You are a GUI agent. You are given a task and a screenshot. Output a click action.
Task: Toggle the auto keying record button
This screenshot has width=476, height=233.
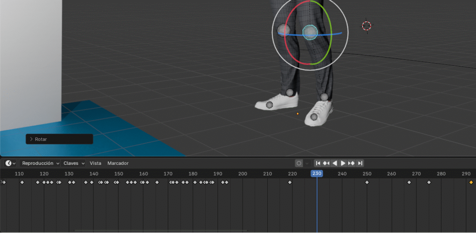point(299,163)
